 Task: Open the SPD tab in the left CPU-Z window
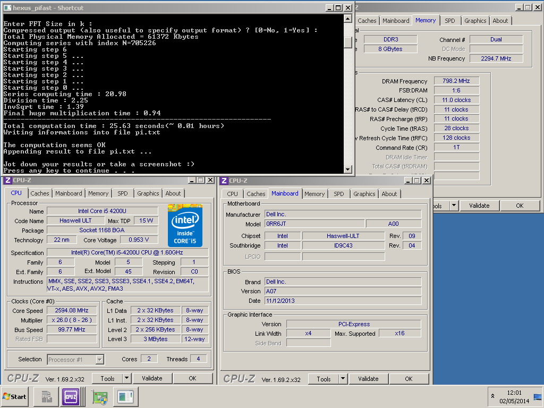pos(123,193)
